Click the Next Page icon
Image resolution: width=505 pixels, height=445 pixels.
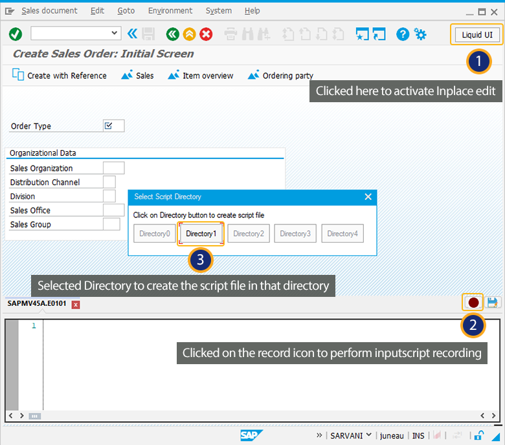(x=321, y=34)
